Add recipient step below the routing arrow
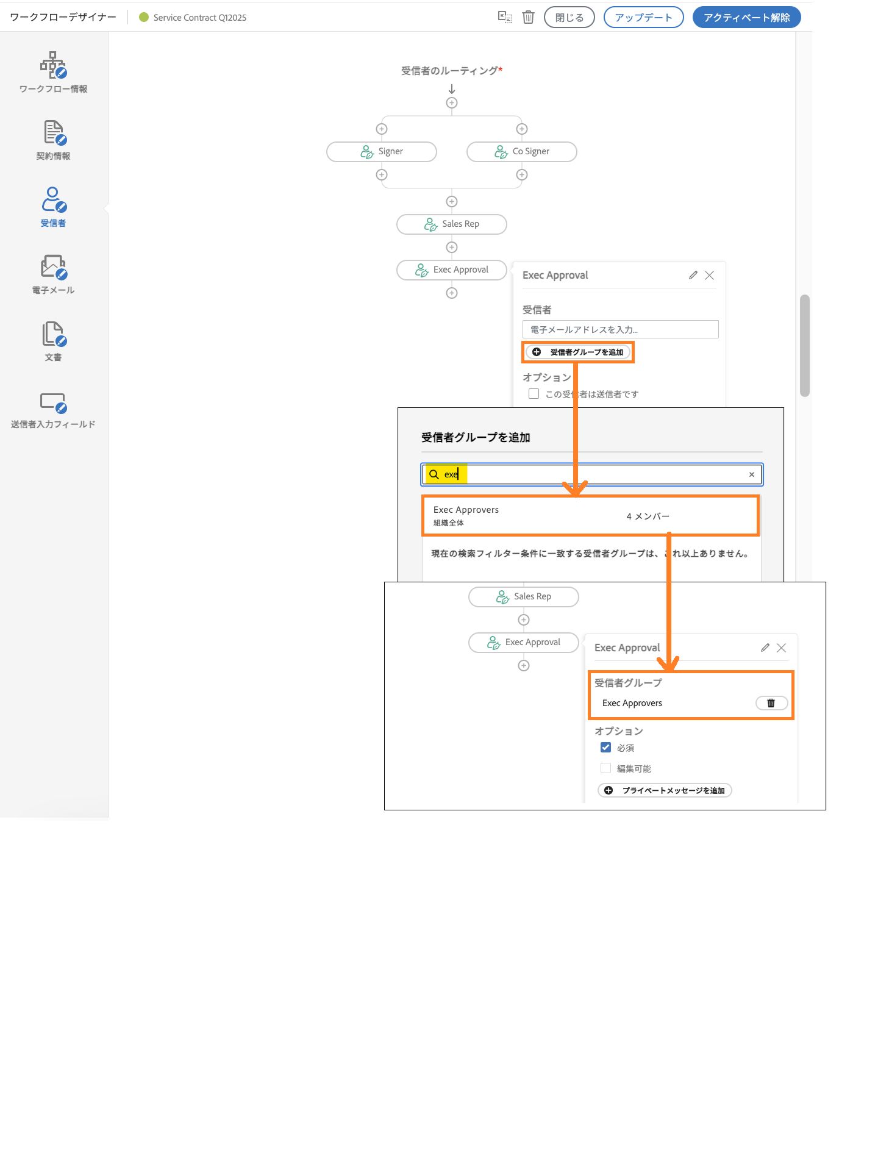This screenshot has height=1150, width=878. point(452,103)
